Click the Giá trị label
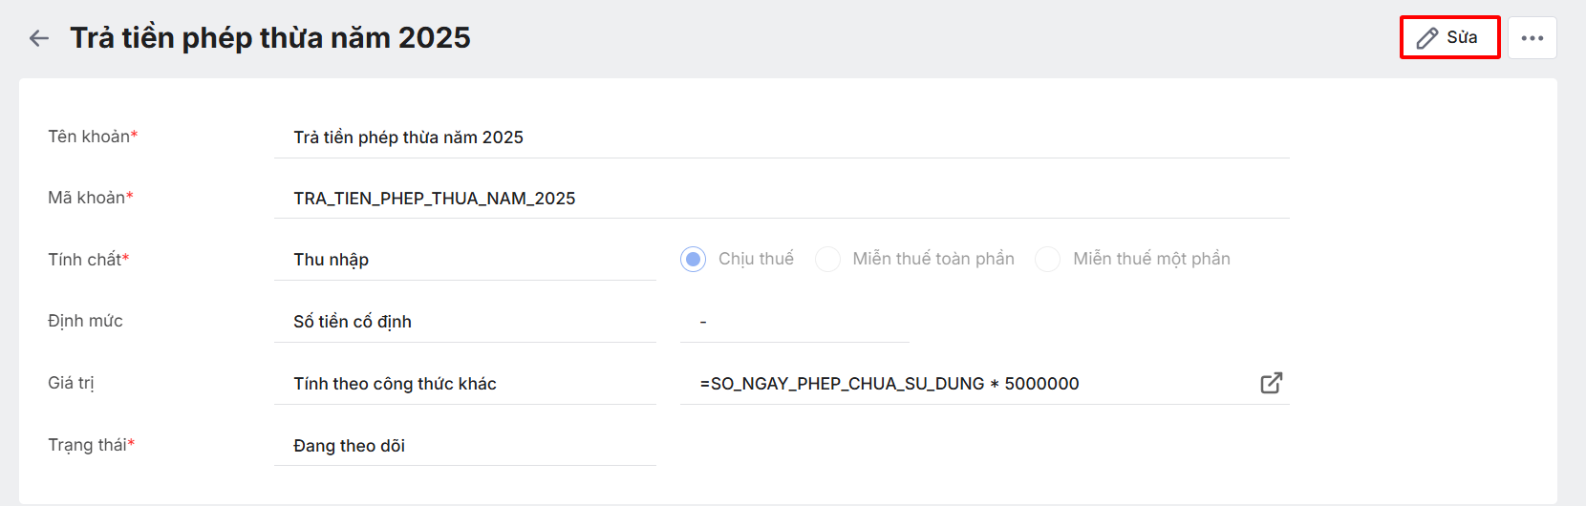The image size is (1586, 506). click(71, 383)
